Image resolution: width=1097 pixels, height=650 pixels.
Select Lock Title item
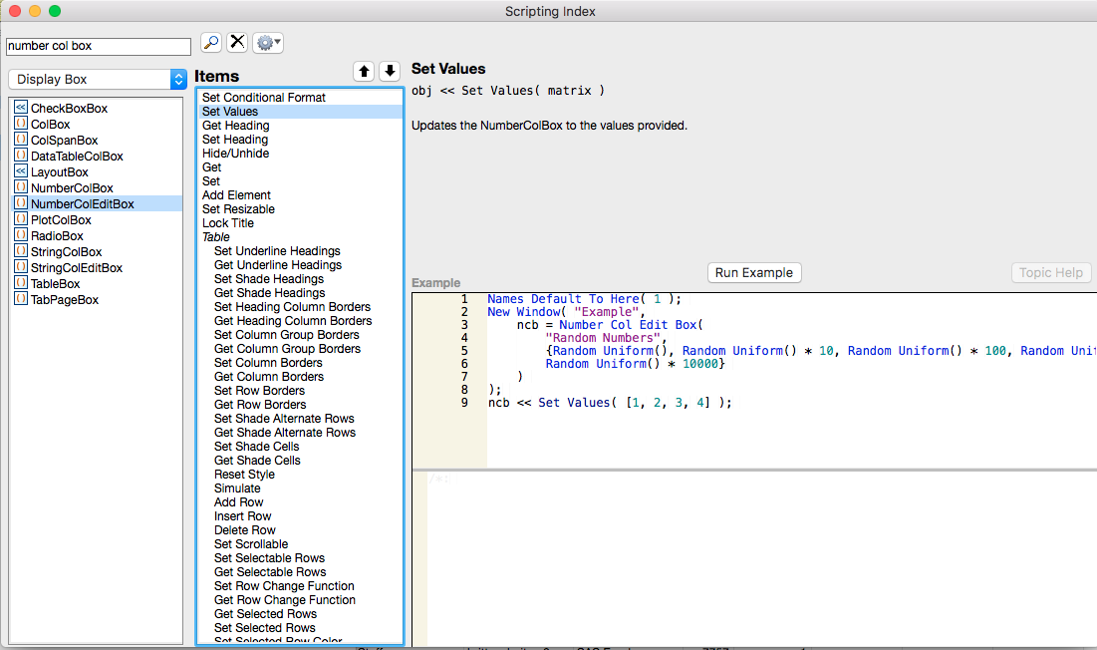[x=228, y=223]
